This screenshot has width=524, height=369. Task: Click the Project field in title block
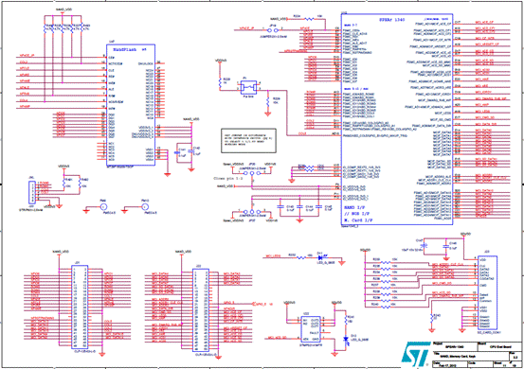pos(456,346)
